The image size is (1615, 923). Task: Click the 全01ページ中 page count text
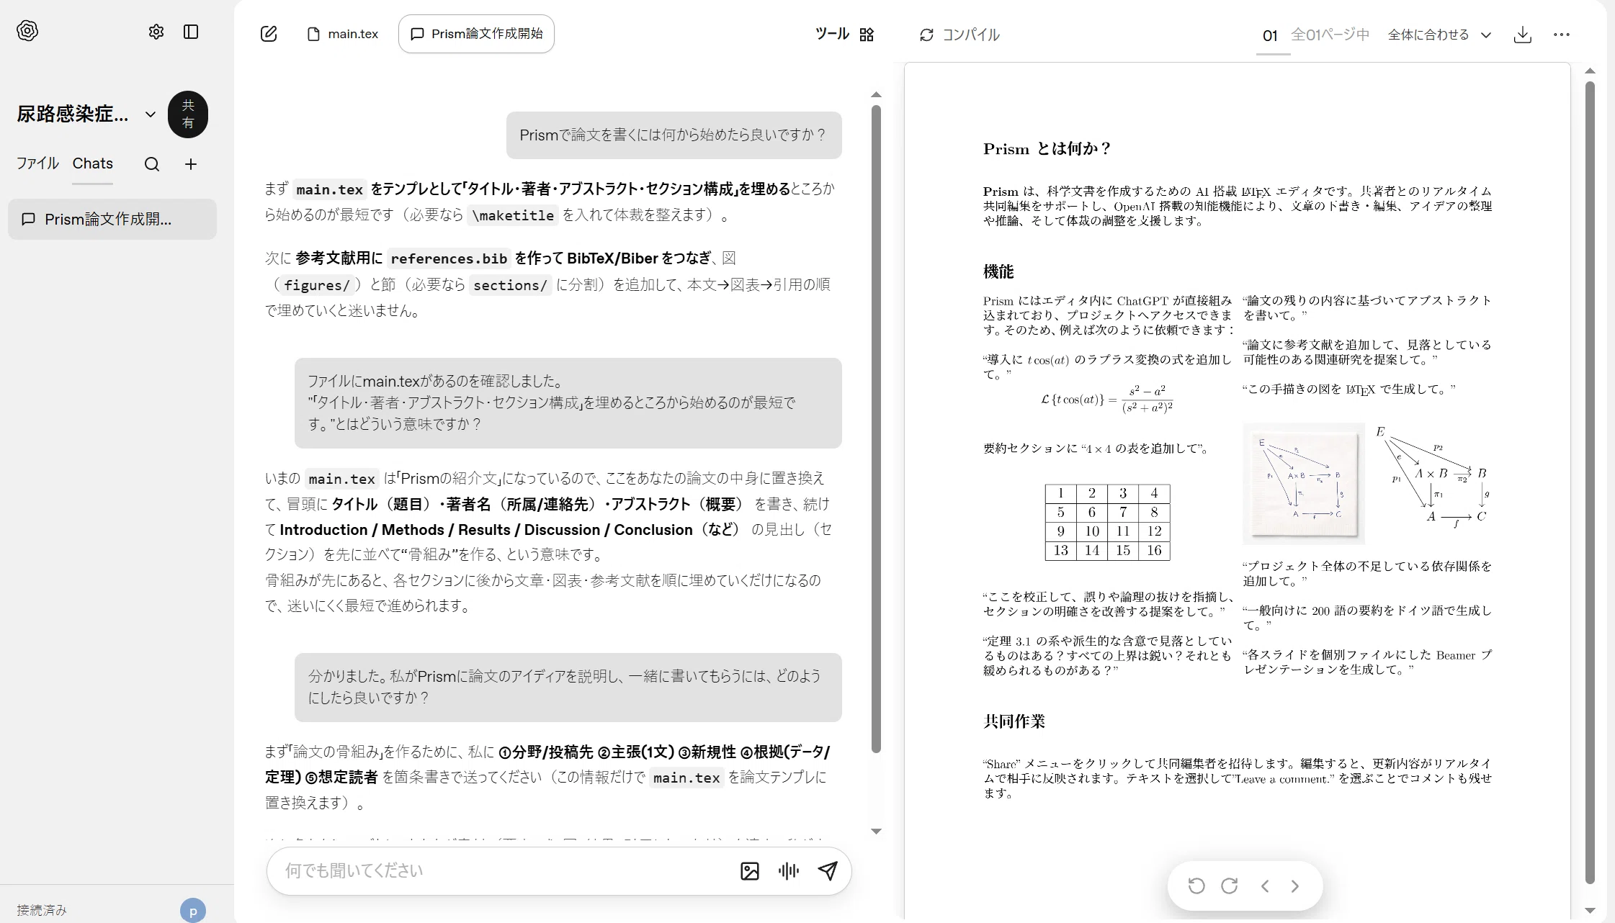click(1330, 35)
